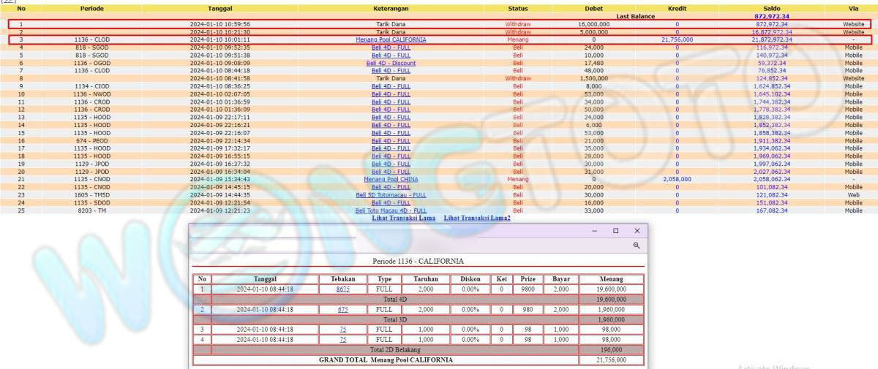The height and width of the screenshot is (369, 878).
Task: Click the magnifier zoom icon in popup
Action: pos(637,246)
